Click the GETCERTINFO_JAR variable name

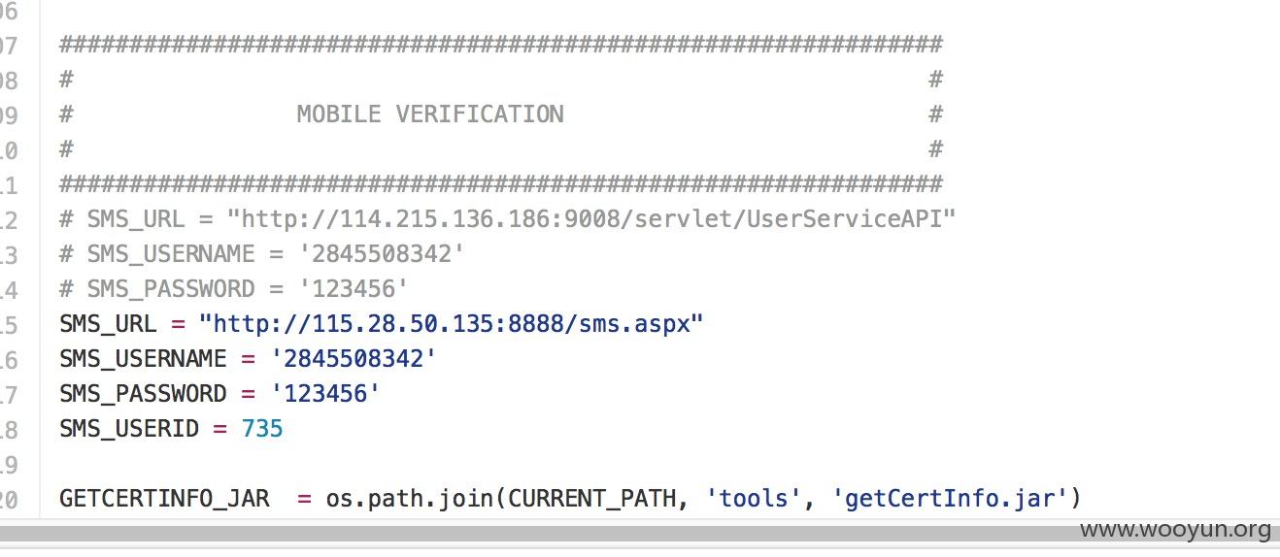(x=164, y=499)
